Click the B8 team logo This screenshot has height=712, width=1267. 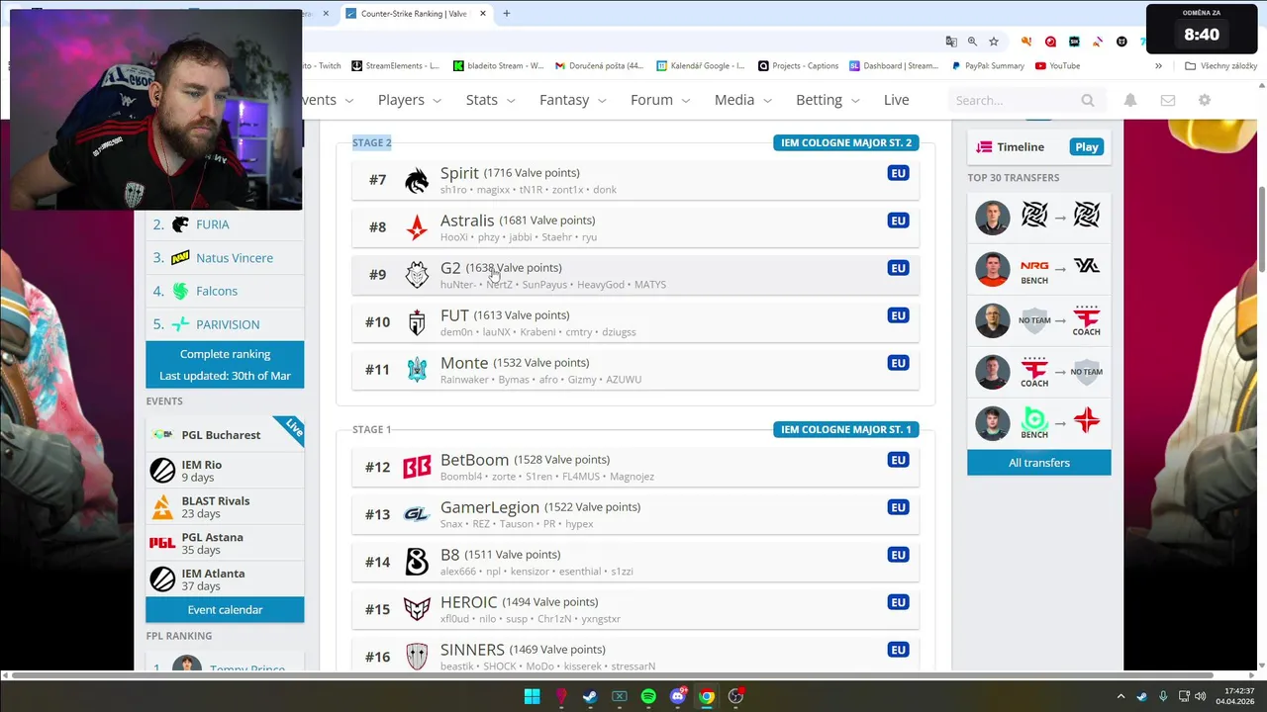click(x=417, y=562)
